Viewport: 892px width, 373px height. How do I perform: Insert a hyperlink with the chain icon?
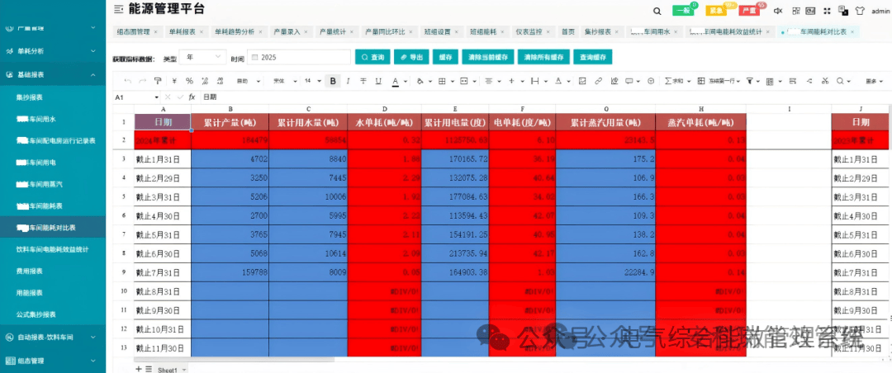(599, 82)
